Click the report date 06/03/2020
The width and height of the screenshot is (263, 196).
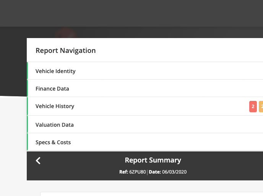174,172
